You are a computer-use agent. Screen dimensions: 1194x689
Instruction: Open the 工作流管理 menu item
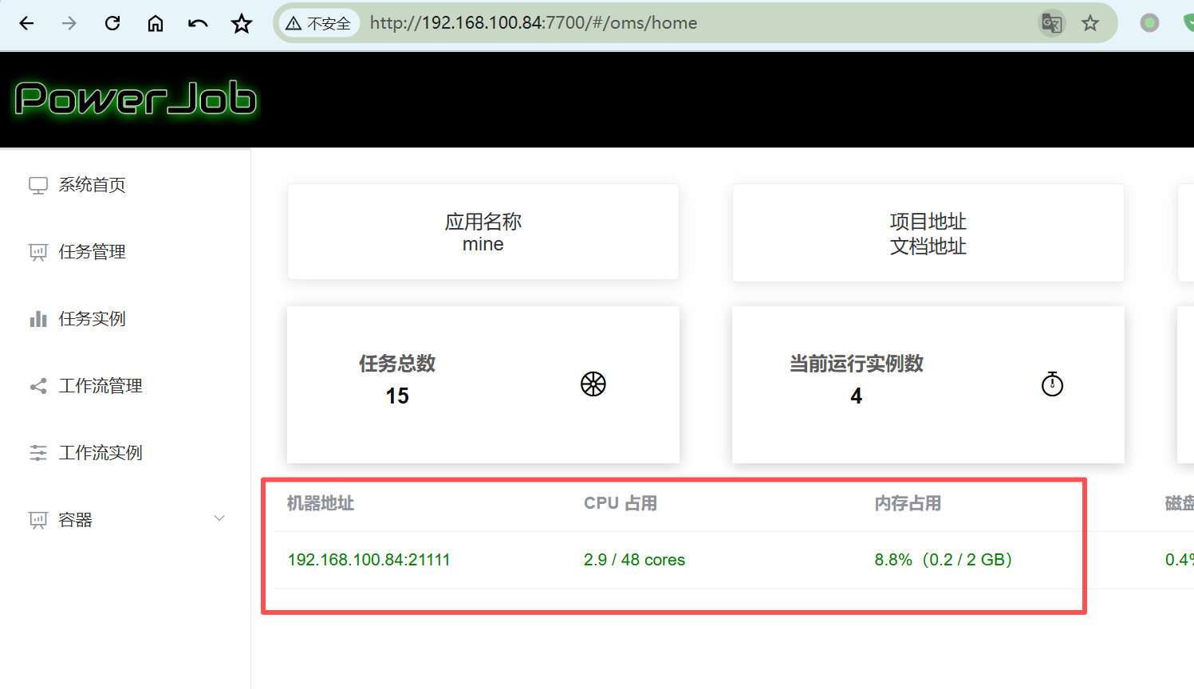click(x=100, y=386)
